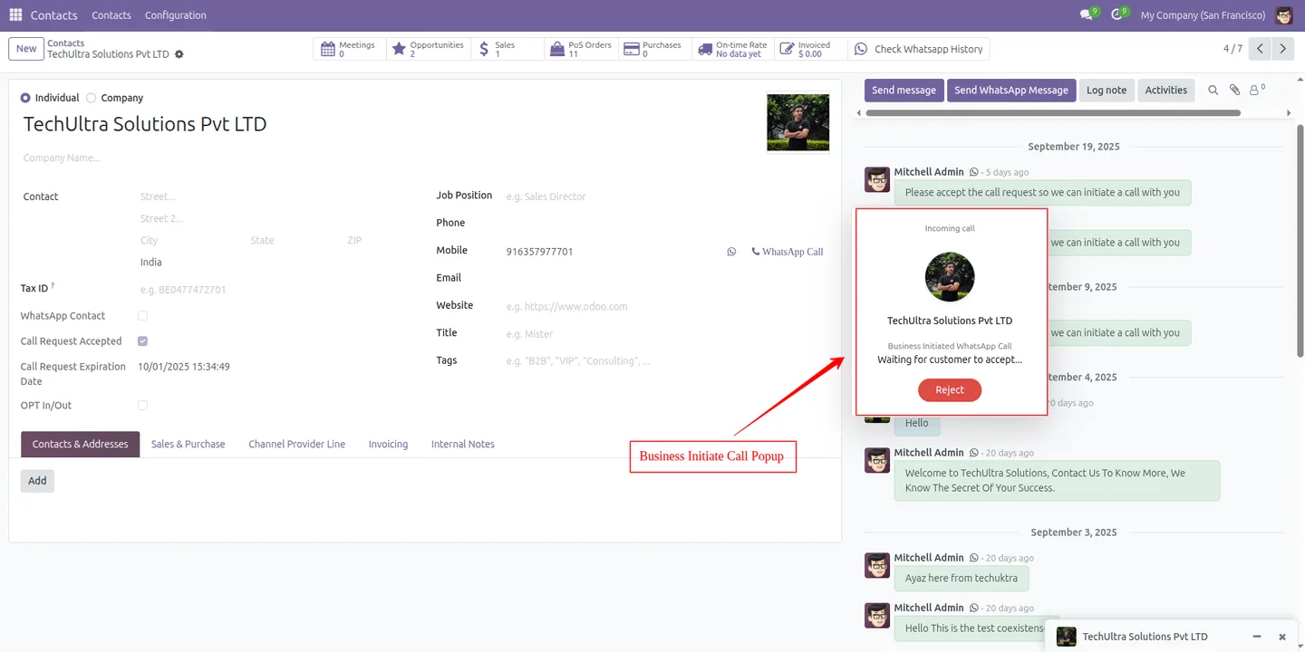Image resolution: width=1305 pixels, height=652 pixels.
Task: Open Purchases stat button
Action: (x=655, y=49)
